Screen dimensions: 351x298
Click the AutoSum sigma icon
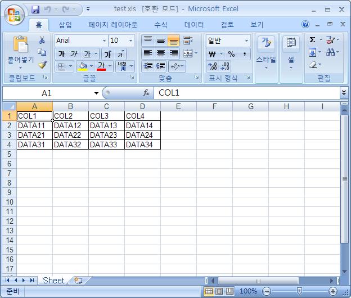point(313,40)
